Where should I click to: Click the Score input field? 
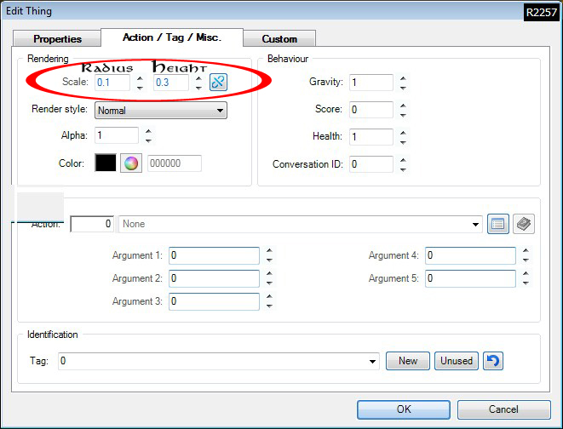(371, 110)
